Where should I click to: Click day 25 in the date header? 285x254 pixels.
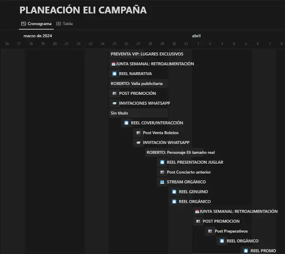point(114,44)
